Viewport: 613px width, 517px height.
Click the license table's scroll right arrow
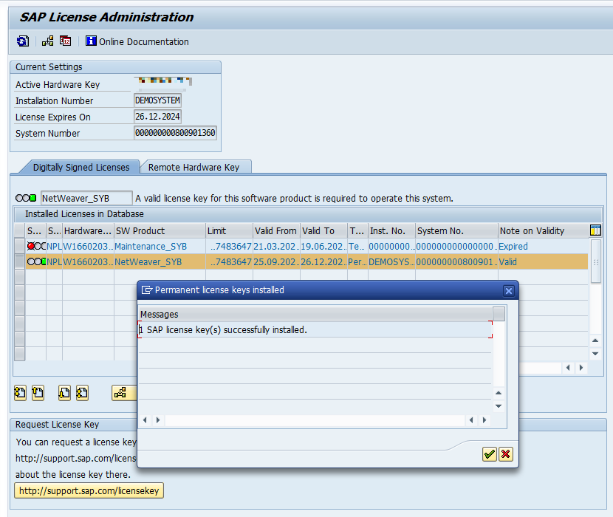[581, 368]
